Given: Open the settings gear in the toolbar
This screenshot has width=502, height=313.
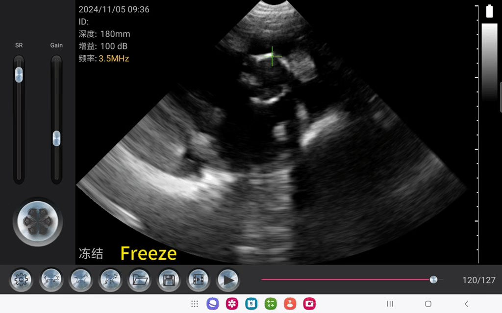Looking at the screenshot, I should tap(22, 280).
